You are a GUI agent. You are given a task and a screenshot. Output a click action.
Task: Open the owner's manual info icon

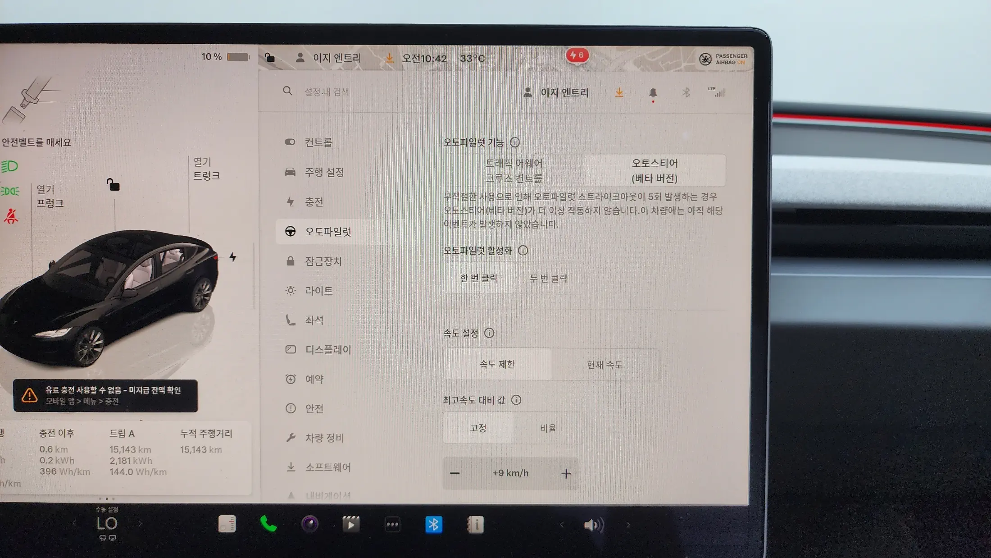tap(475, 525)
